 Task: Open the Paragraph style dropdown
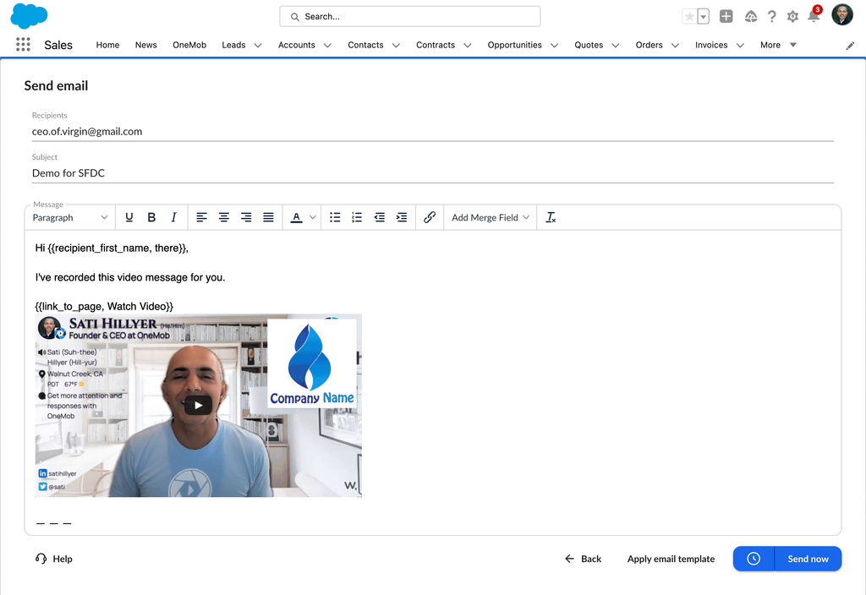(69, 217)
